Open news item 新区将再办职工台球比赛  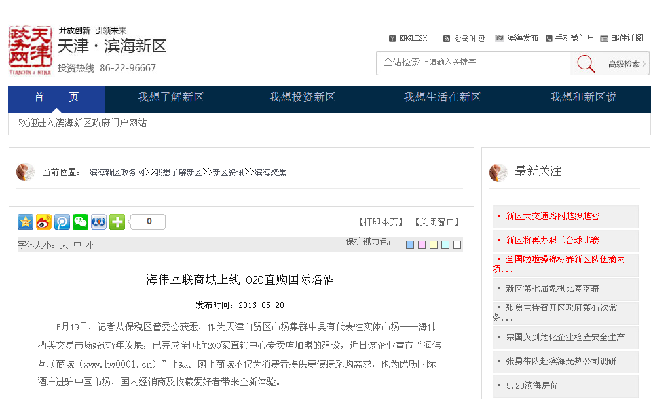click(x=553, y=241)
